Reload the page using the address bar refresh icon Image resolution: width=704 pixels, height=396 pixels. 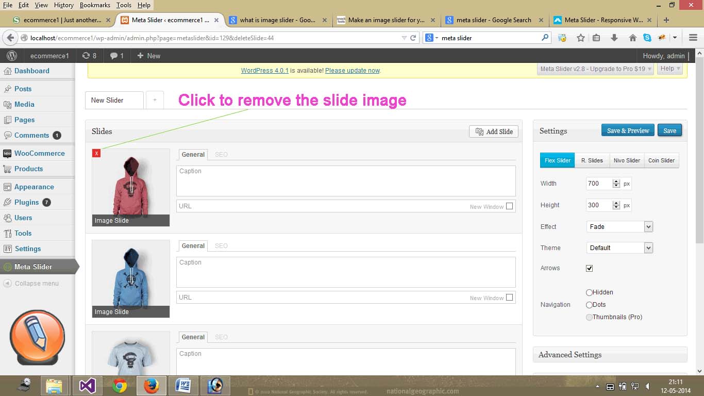413,38
